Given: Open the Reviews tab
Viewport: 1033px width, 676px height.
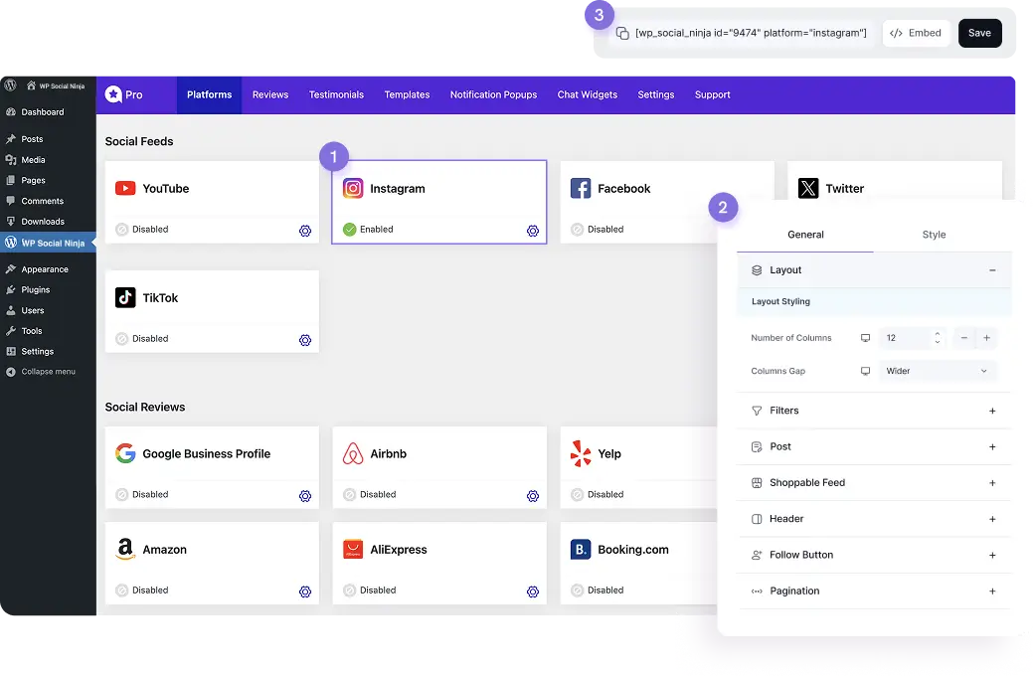Looking at the screenshot, I should click(270, 94).
